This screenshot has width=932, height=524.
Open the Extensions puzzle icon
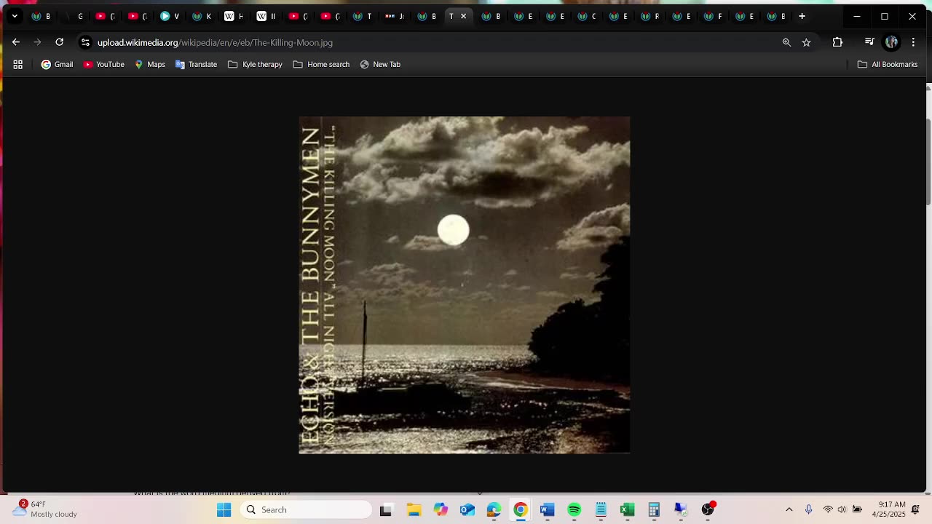click(x=837, y=42)
